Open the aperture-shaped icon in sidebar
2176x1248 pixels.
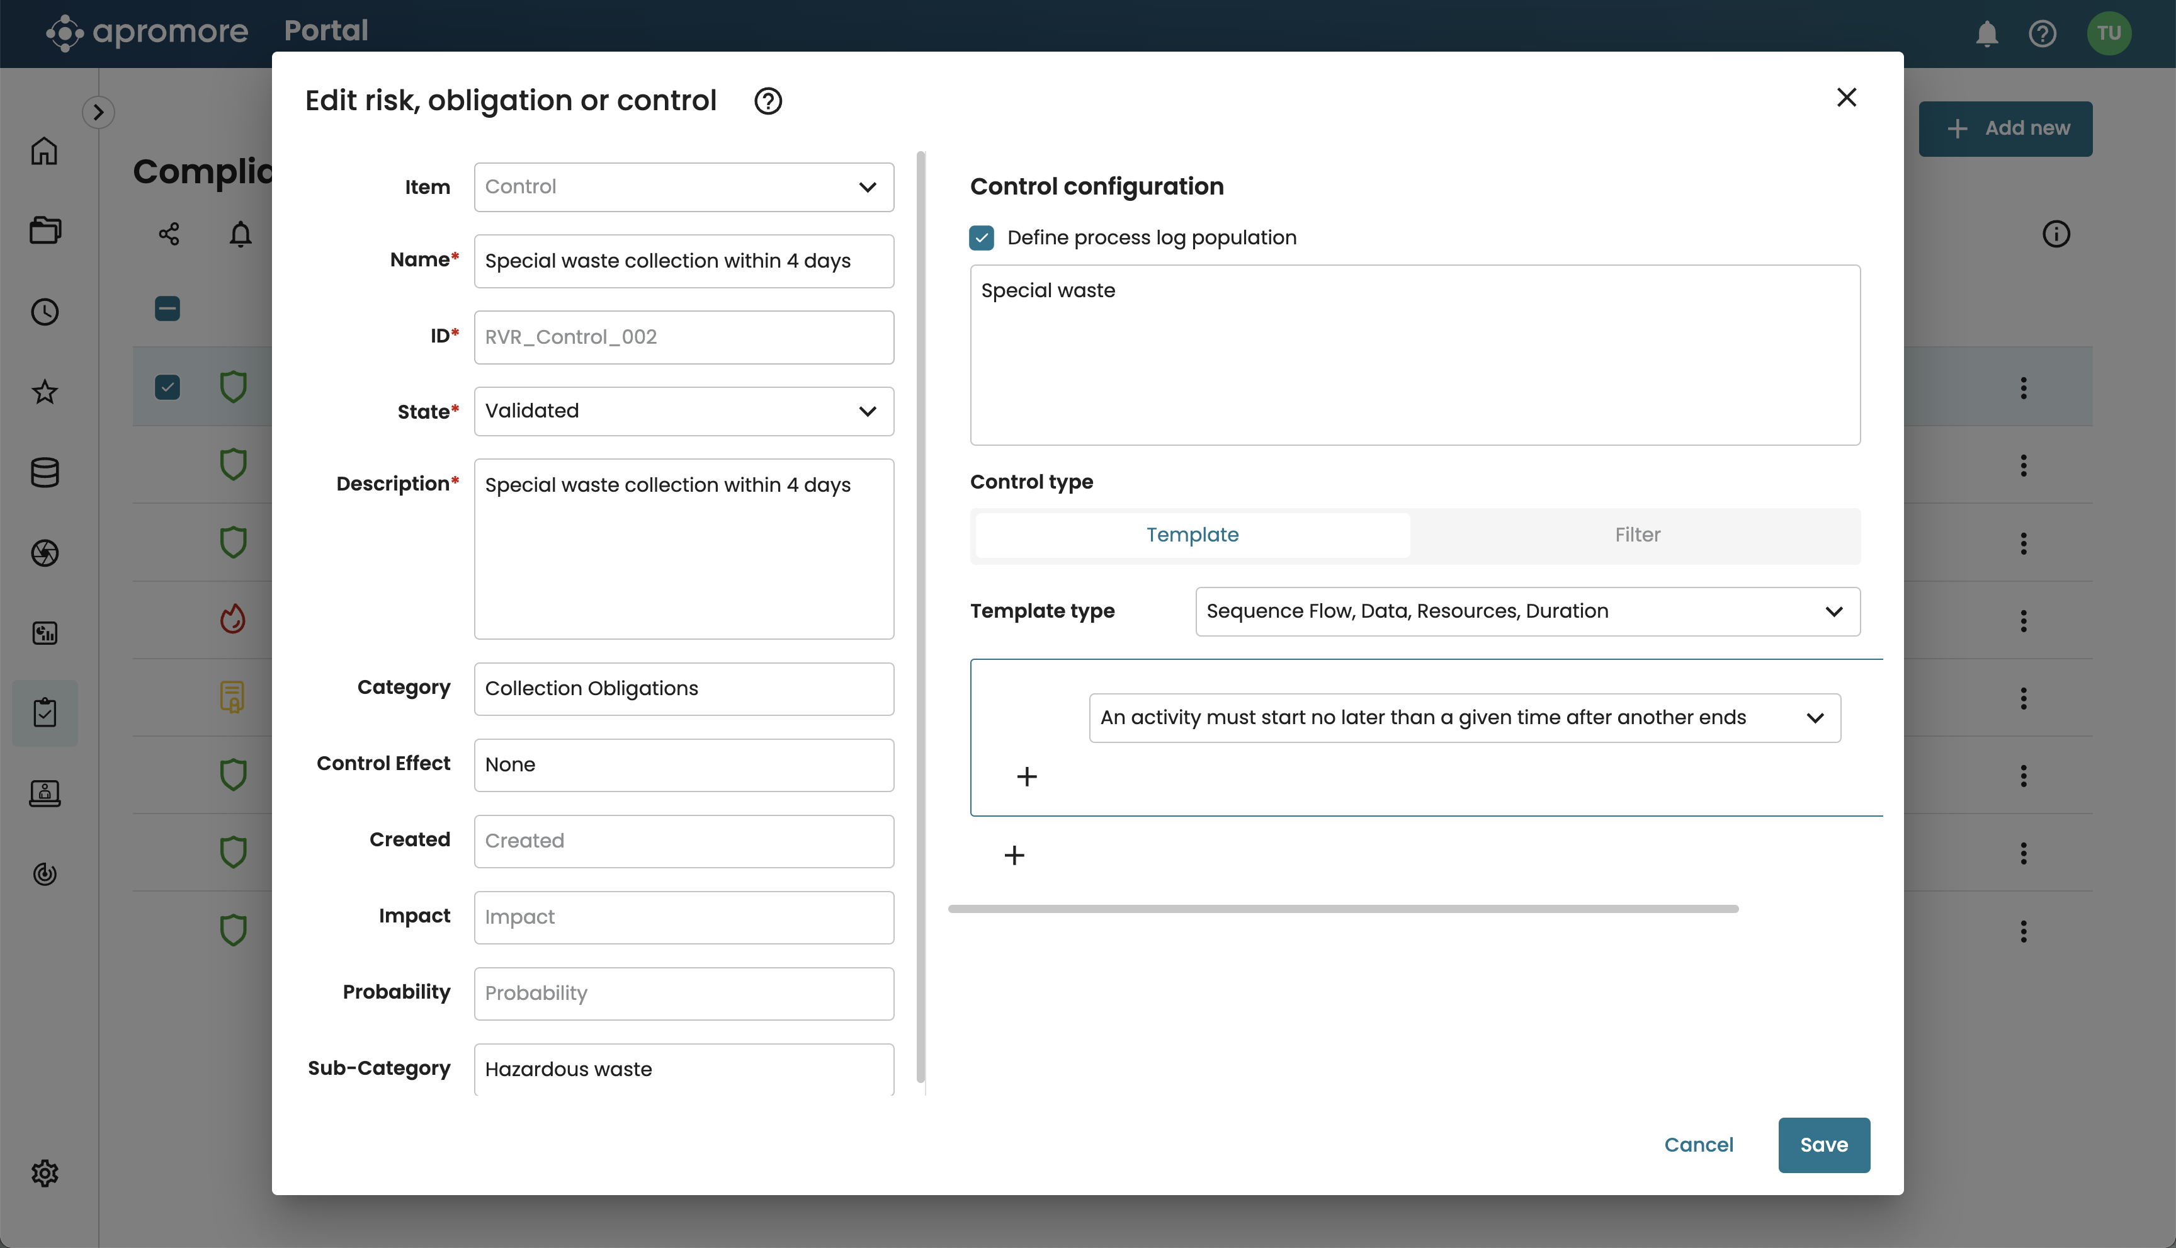pos(45,553)
